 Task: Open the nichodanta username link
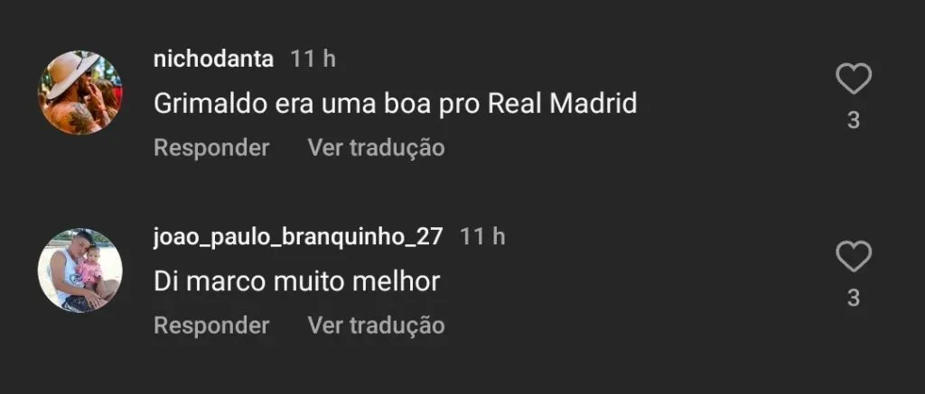click(213, 59)
